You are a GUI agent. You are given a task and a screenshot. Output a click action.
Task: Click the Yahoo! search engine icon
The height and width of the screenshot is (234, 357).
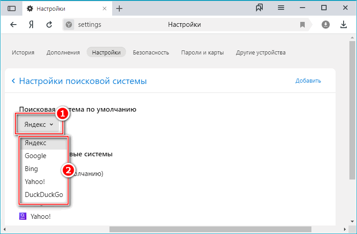(22, 216)
